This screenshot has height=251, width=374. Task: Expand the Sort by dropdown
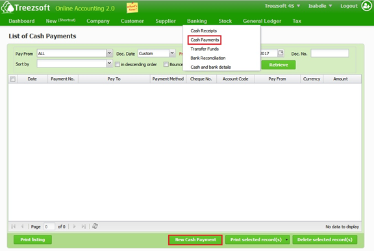109,64
